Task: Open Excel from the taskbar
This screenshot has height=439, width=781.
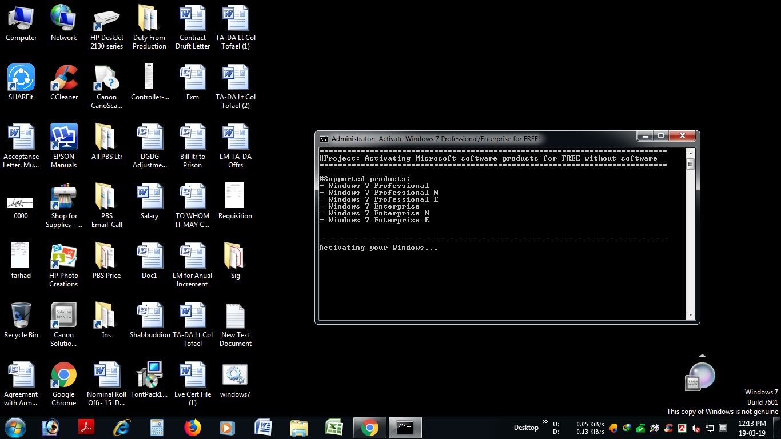Action: pyautogui.click(x=334, y=428)
